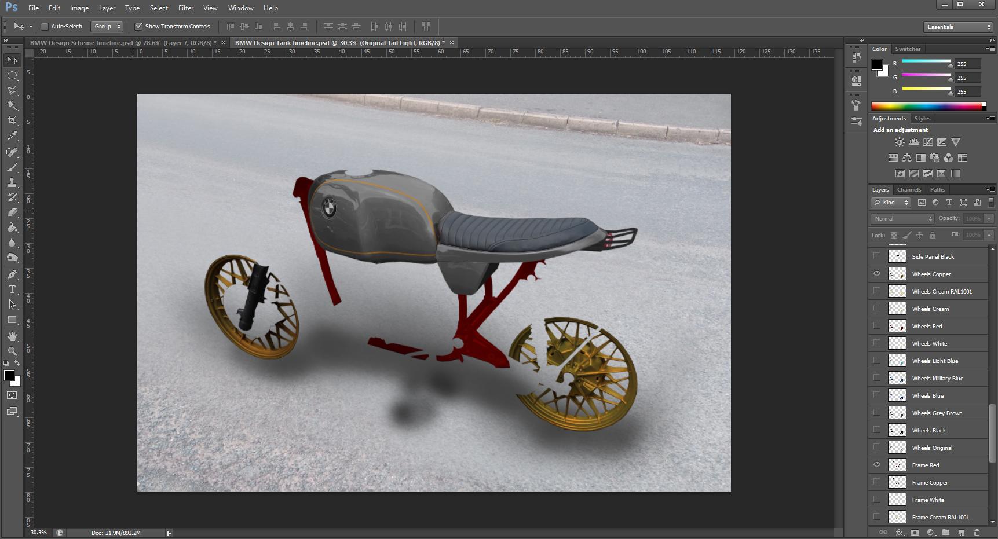Select the Elliptical Marquee tool
998x539 pixels.
tap(12, 75)
